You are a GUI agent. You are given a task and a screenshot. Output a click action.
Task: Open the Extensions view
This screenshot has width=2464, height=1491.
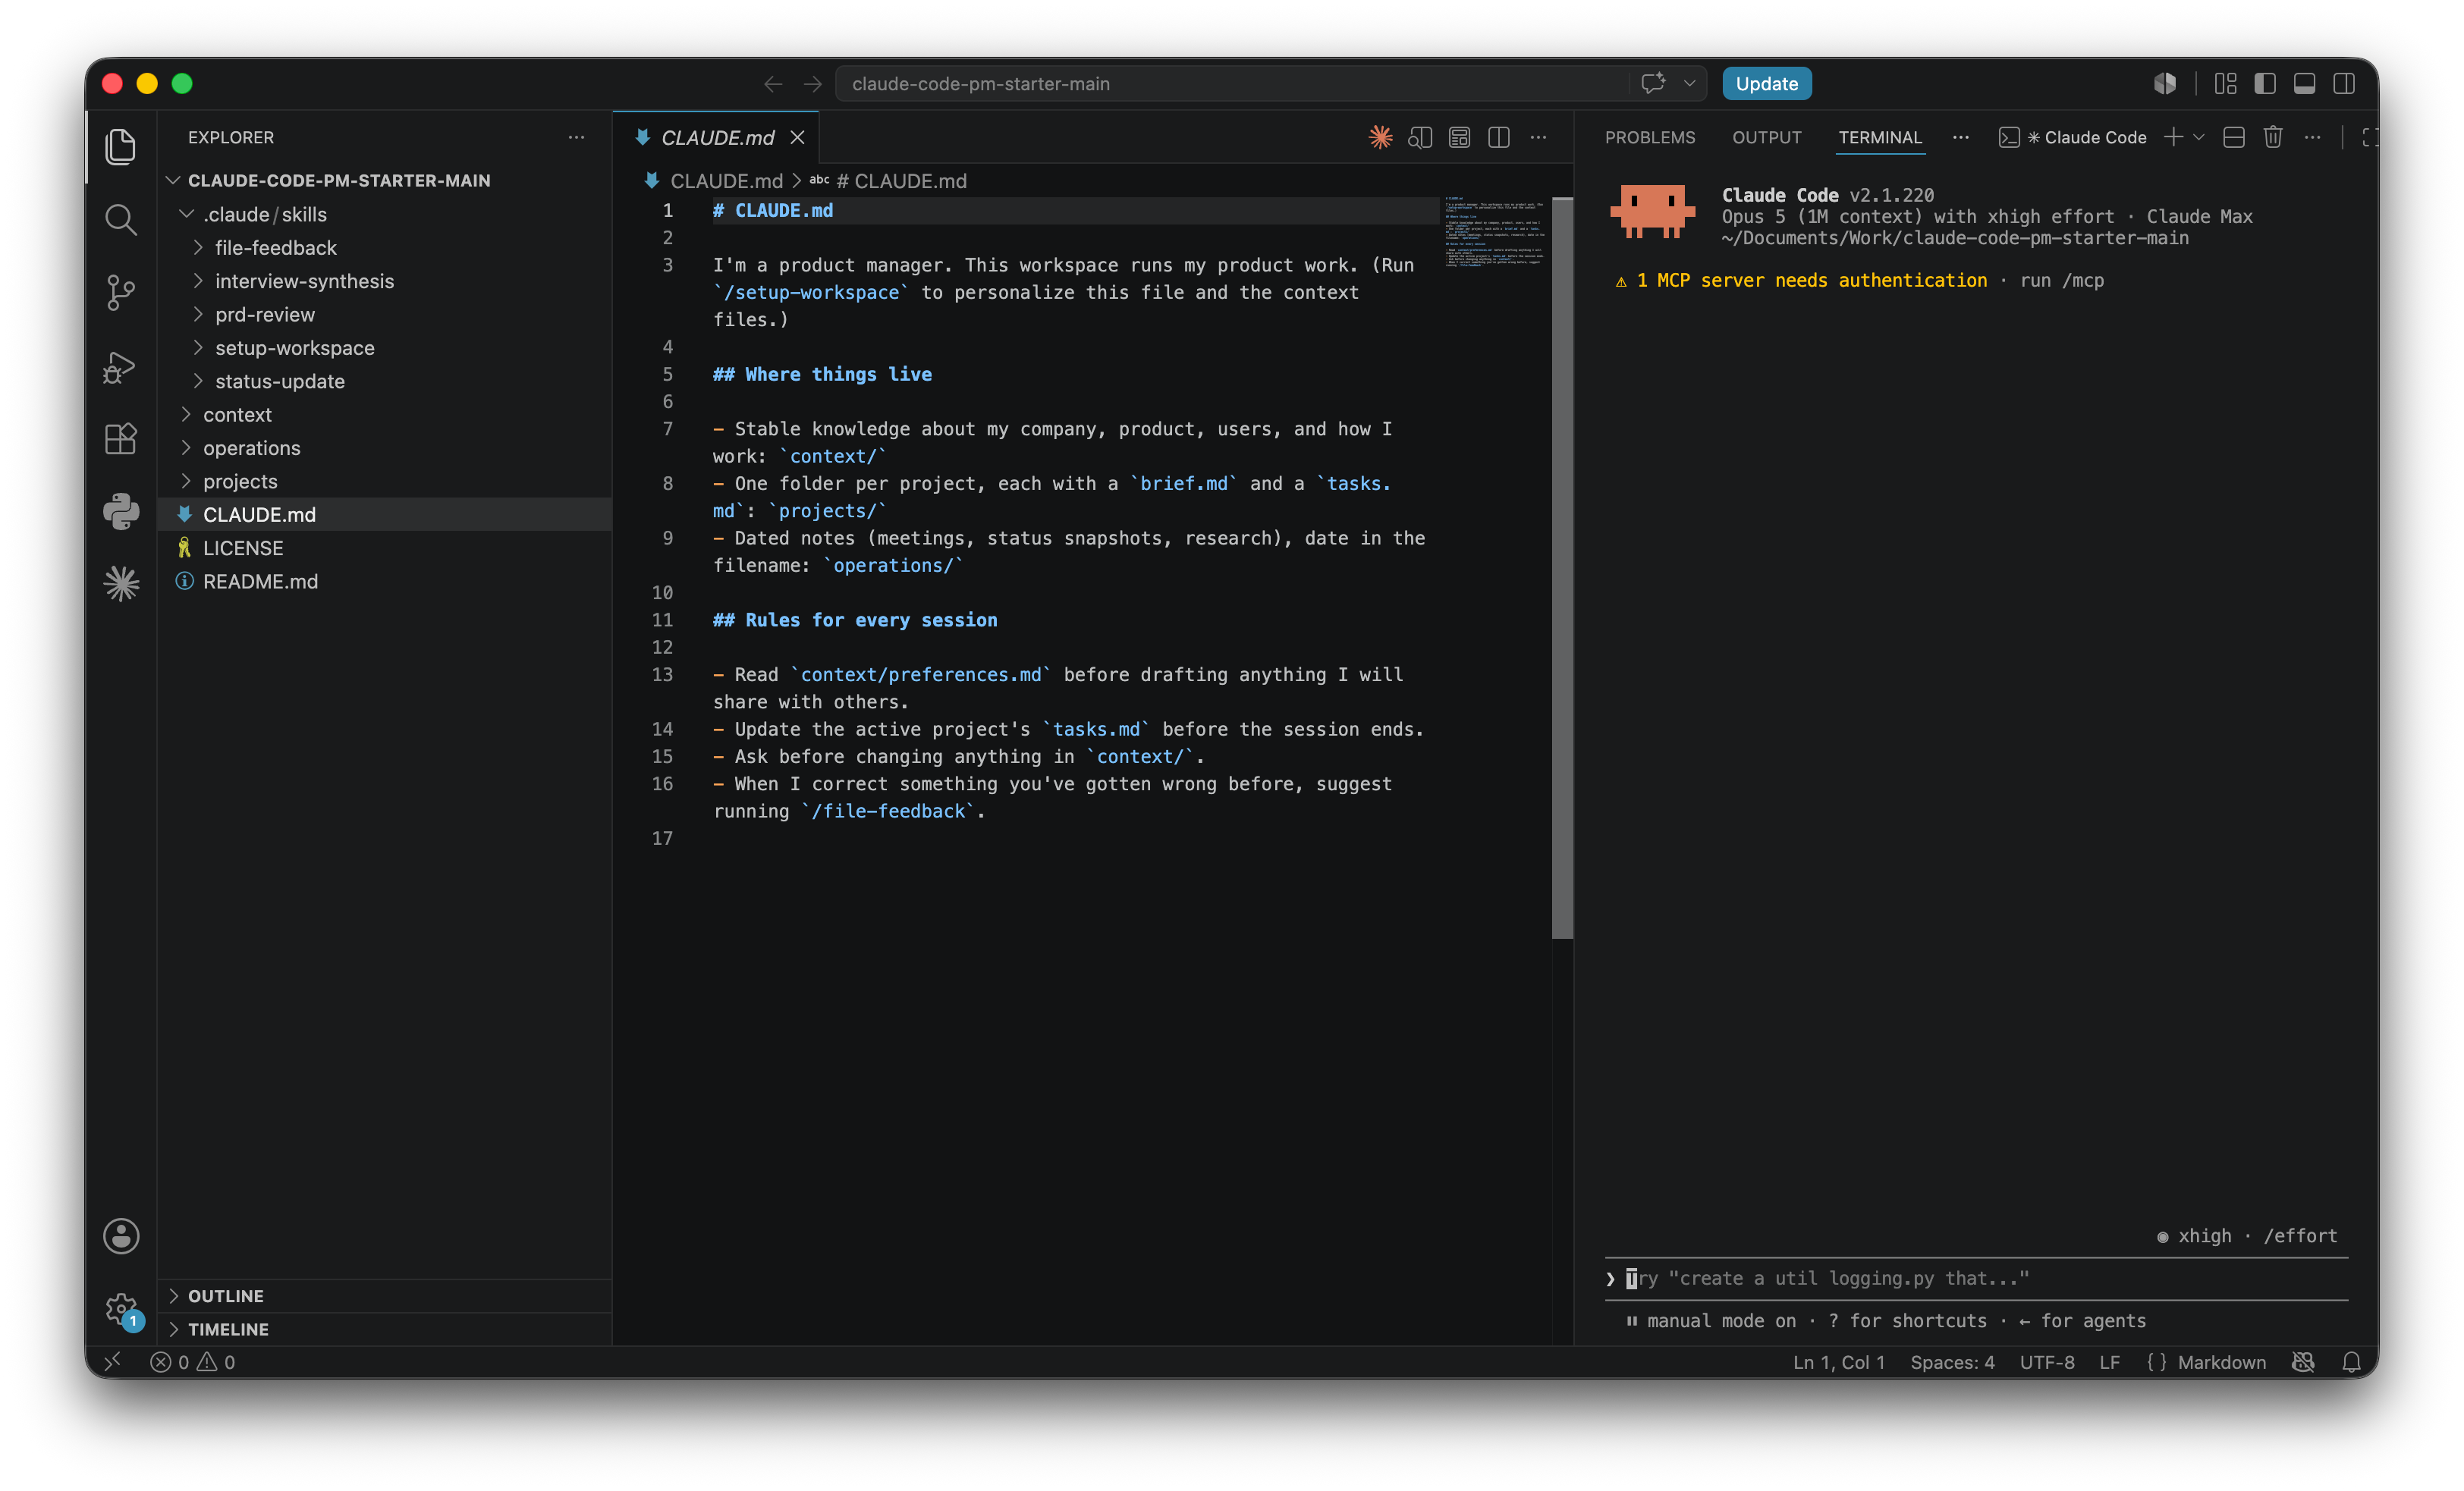tap(121, 439)
